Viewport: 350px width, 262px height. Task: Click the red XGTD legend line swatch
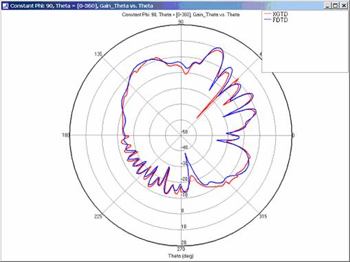[x=267, y=14]
